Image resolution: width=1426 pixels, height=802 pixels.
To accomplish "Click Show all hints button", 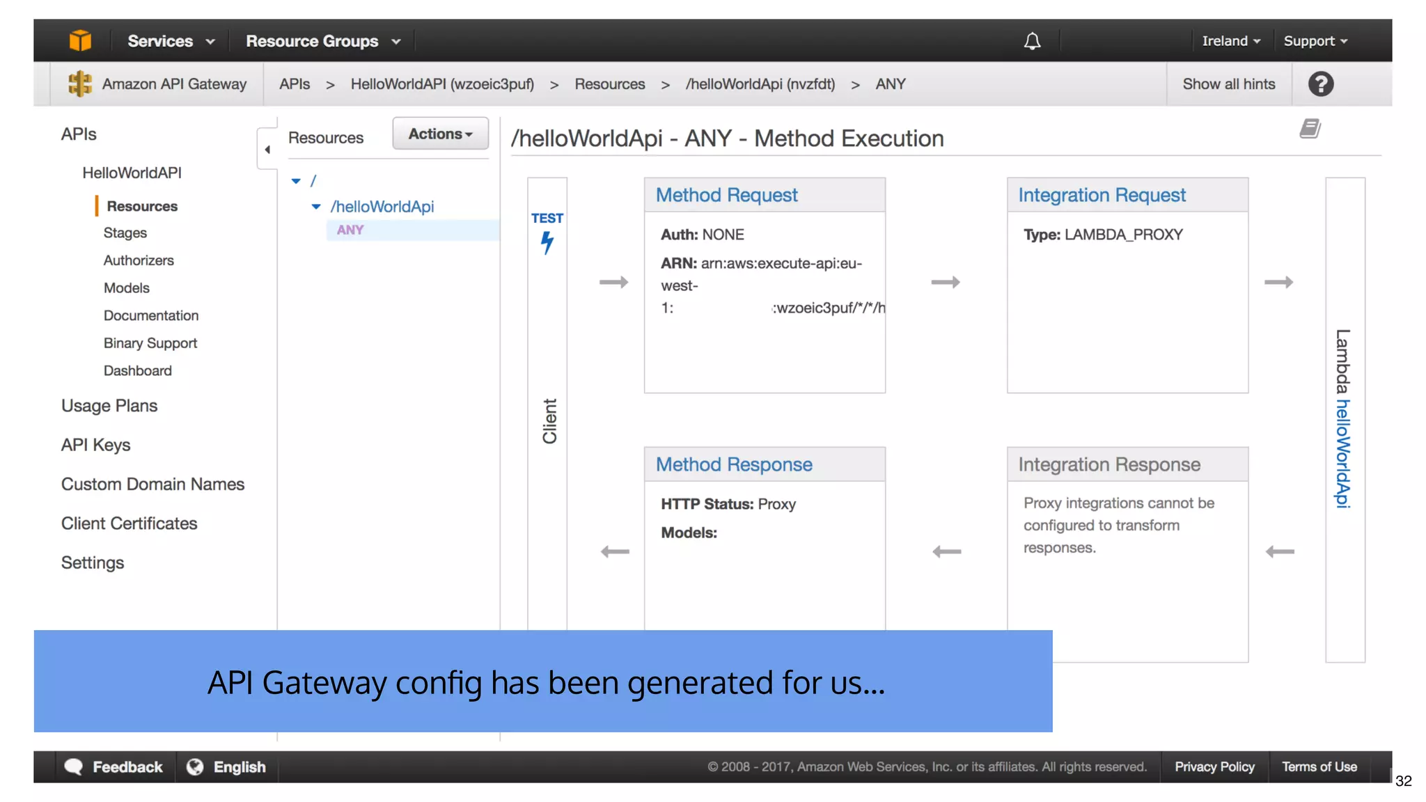I will coord(1229,84).
